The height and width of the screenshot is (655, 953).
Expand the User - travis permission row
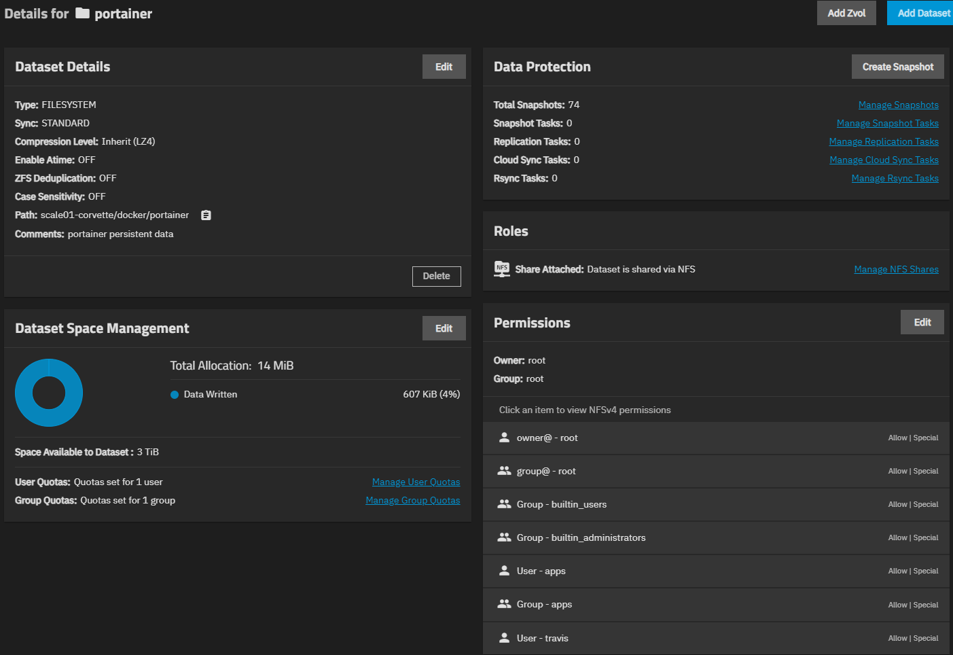tap(716, 638)
